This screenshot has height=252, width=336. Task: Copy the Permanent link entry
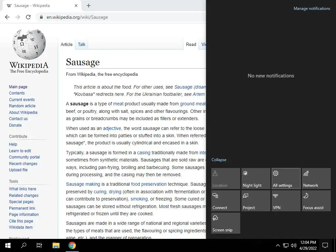coord(22,208)
